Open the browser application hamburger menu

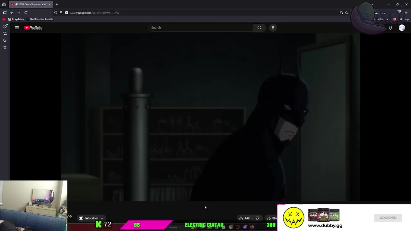pos(406,13)
